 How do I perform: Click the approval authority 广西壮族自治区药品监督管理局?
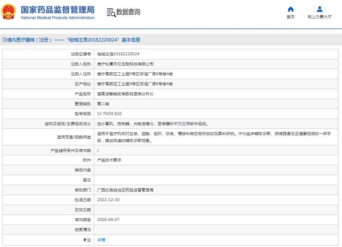pyautogui.click(x=125, y=190)
